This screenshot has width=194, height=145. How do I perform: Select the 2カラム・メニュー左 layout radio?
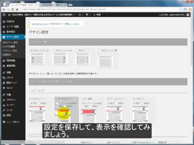coord(32,51)
